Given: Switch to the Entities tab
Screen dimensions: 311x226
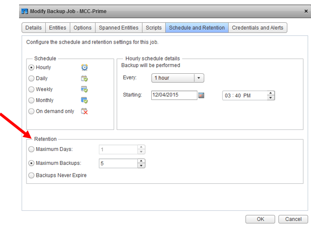Looking at the screenshot, I should click(x=58, y=28).
